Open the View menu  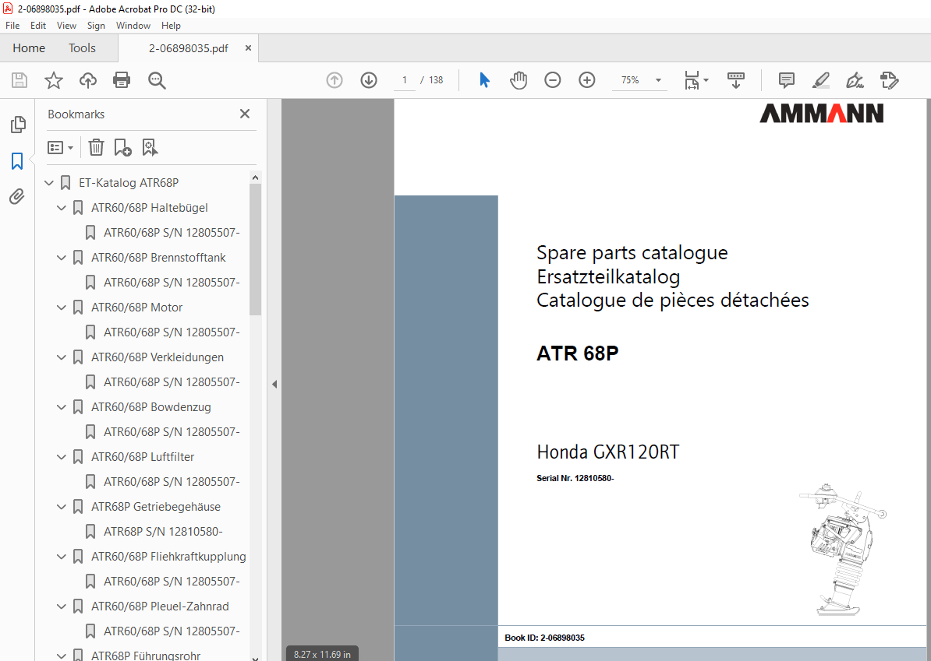(x=66, y=26)
